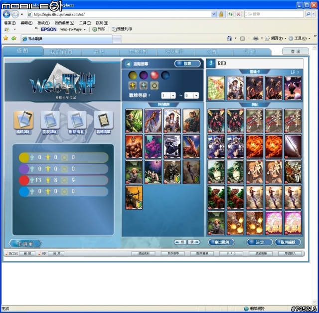319x313 pixels.
Task: Click the 取消編輯 cancel edit button
Action: click(288, 242)
